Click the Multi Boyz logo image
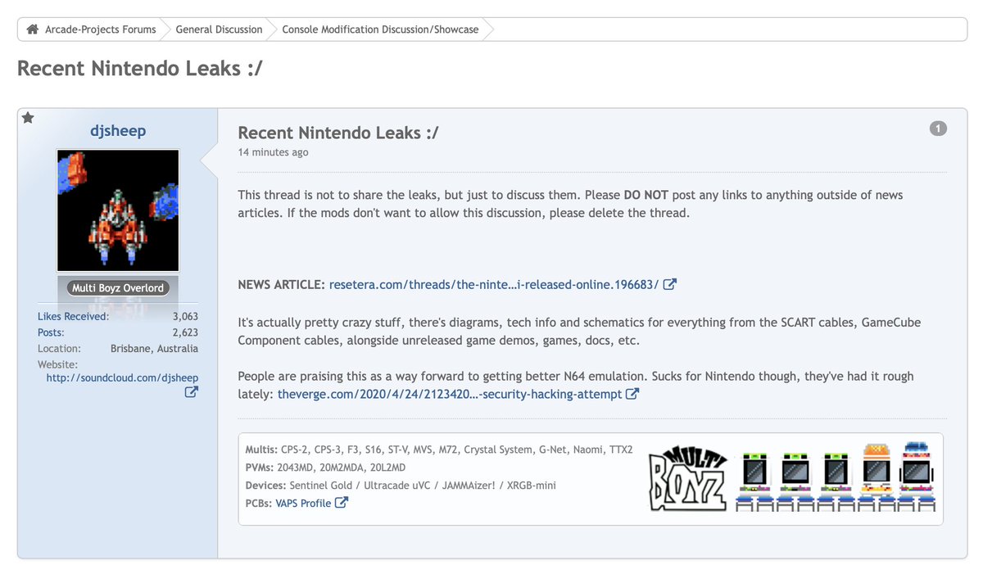This screenshot has height=574, width=983. click(687, 478)
